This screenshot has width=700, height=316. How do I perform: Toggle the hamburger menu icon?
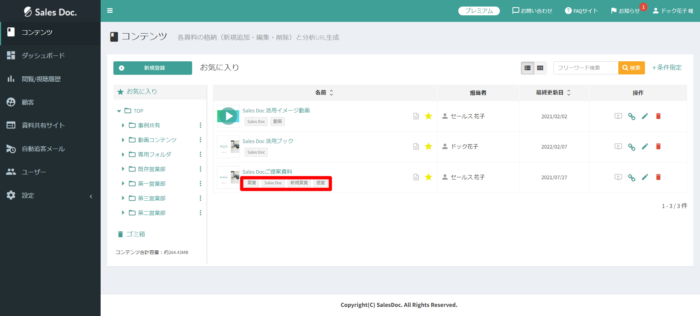(x=110, y=11)
